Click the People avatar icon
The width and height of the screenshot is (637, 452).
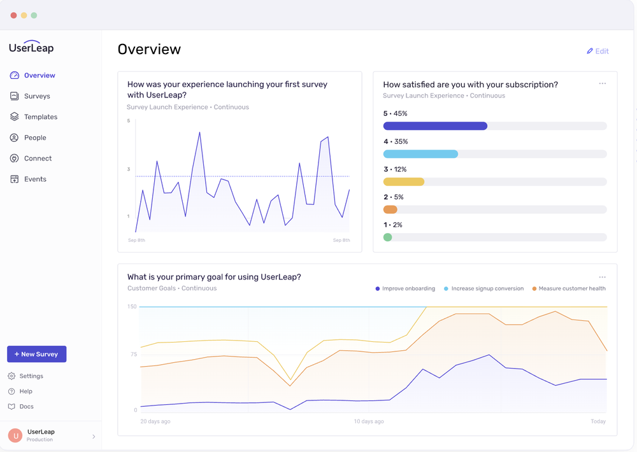point(14,138)
